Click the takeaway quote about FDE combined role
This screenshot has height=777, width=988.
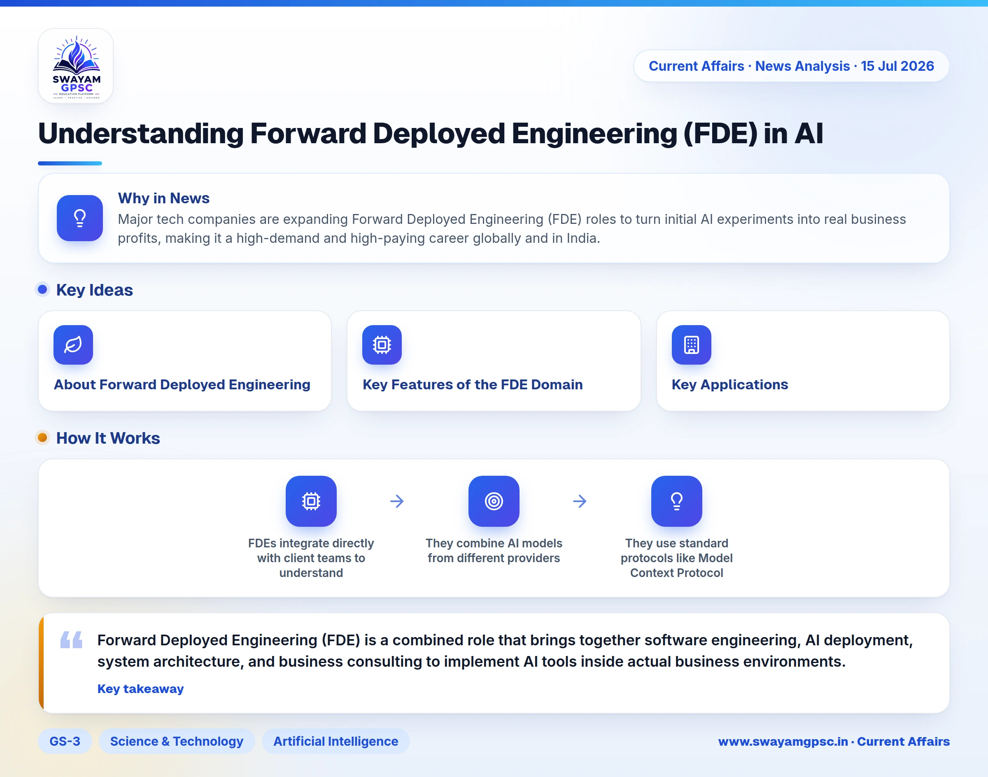[505, 651]
